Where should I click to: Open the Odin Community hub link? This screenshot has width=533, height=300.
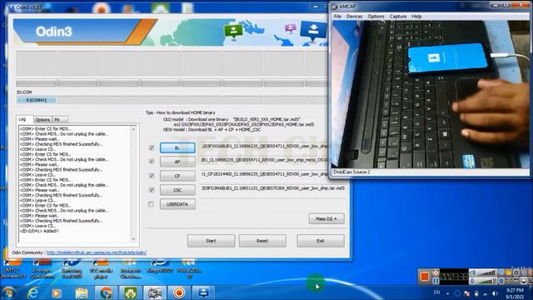97,252
